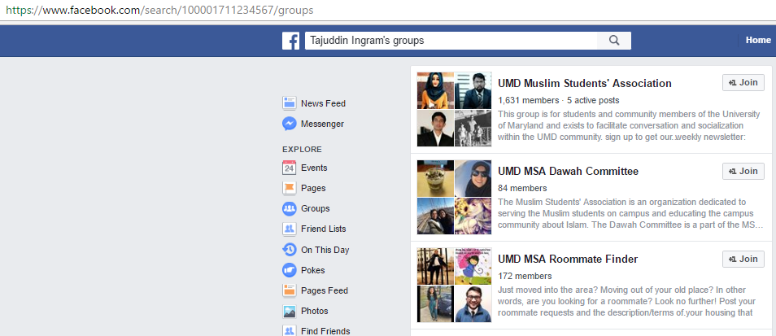Open Messenger icon in sidebar
Screen dimensions: 776x336
tap(289, 124)
